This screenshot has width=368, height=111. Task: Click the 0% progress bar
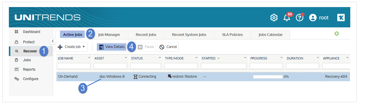268,77
